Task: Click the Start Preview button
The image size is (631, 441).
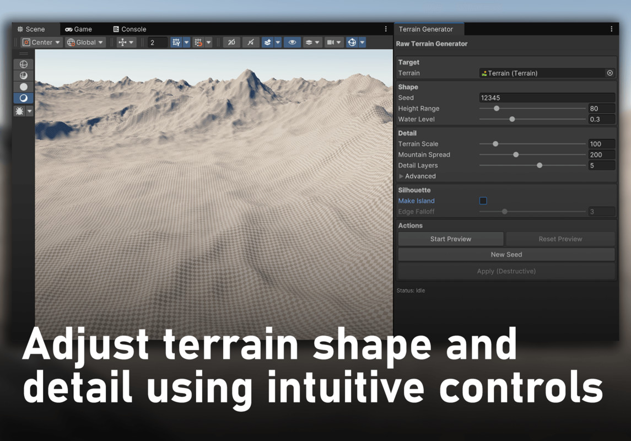Action: click(x=450, y=239)
